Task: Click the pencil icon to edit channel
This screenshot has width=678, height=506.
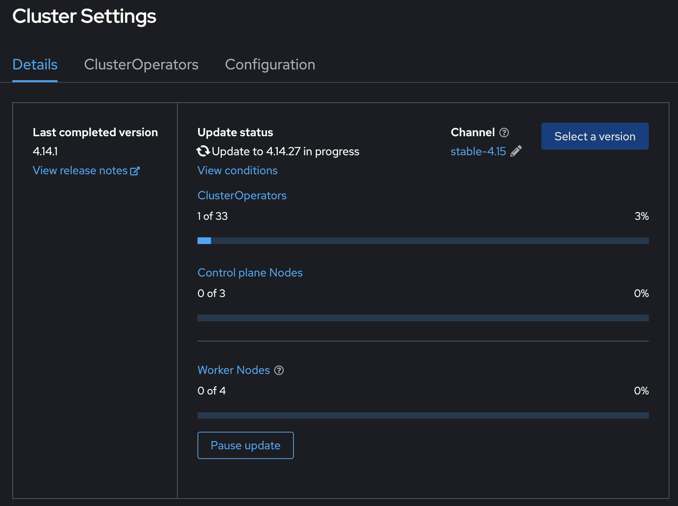Action: click(x=516, y=151)
